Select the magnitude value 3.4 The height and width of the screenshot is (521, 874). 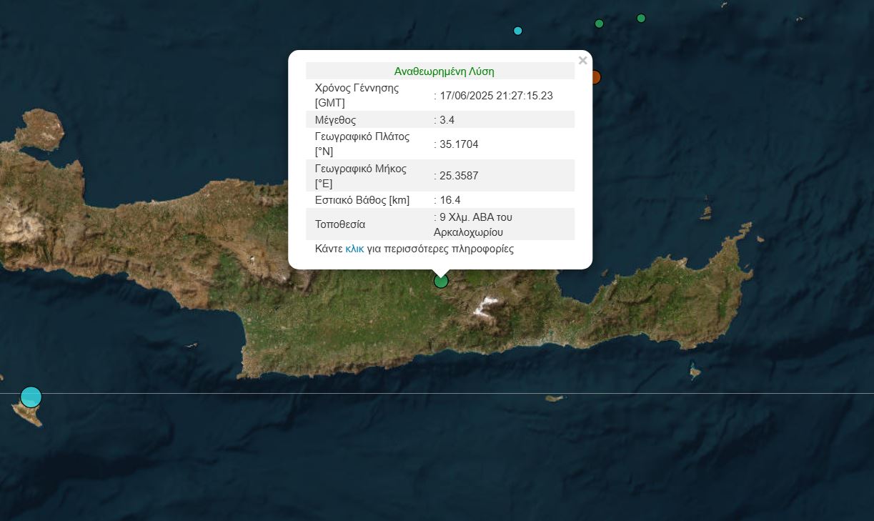(448, 120)
